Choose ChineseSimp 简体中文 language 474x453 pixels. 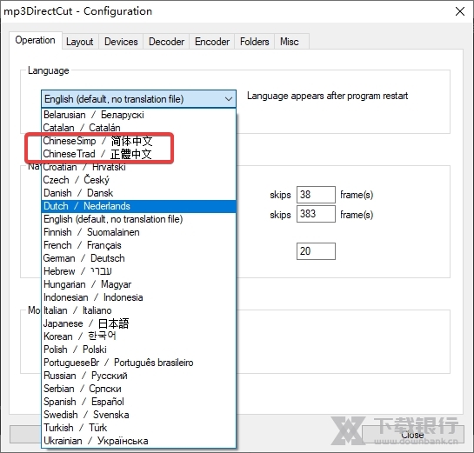(138, 141)
